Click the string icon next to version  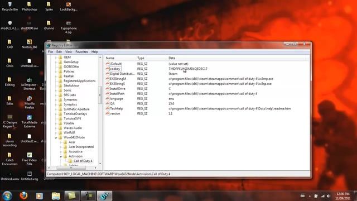pos(108,113)
